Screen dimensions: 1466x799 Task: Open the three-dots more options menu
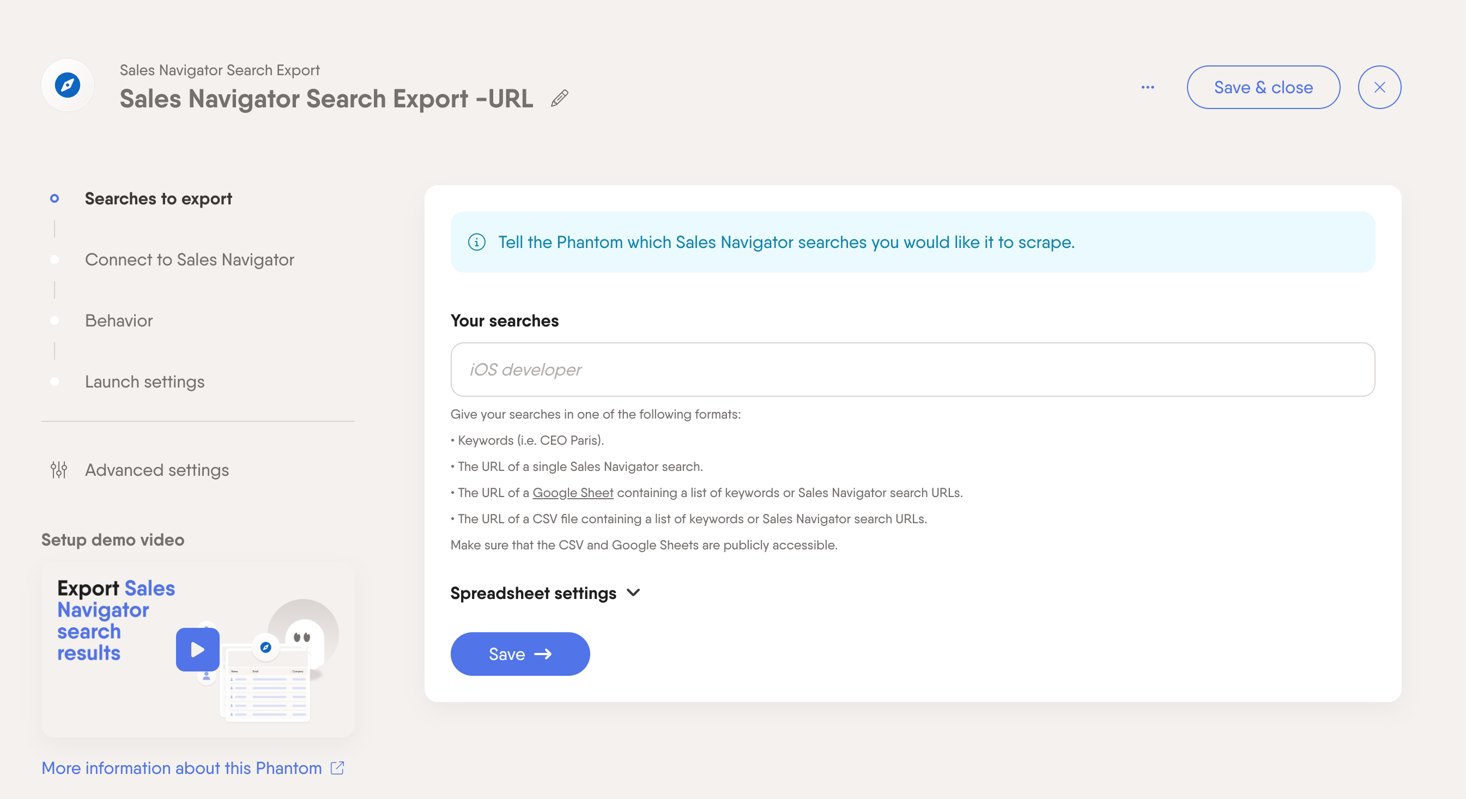tap(1147, 87)
